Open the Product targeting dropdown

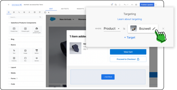[112, 29]
